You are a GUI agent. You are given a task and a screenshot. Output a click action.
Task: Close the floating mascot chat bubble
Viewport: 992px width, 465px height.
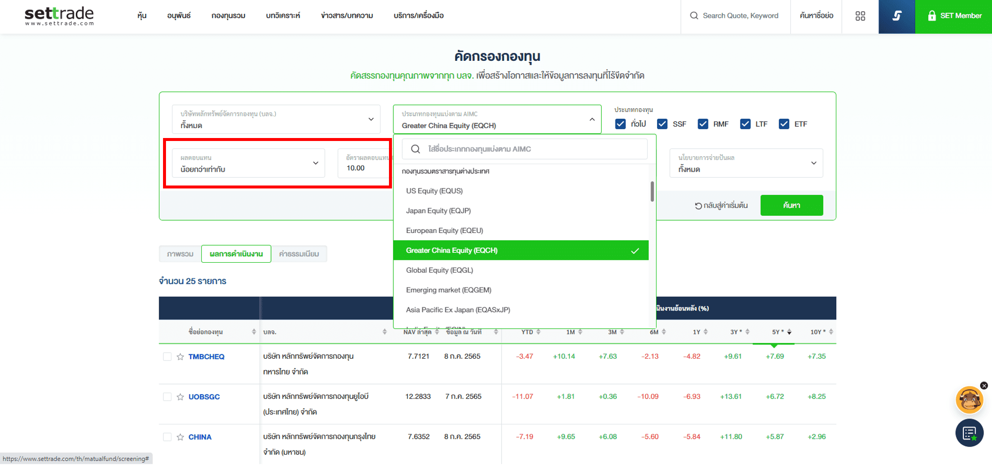pos(984,385)
